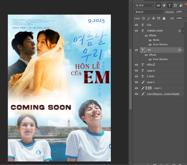Click the type icon of CỦA layer
This screenshot has height=165, width=187.
click(x=142, y=25)
